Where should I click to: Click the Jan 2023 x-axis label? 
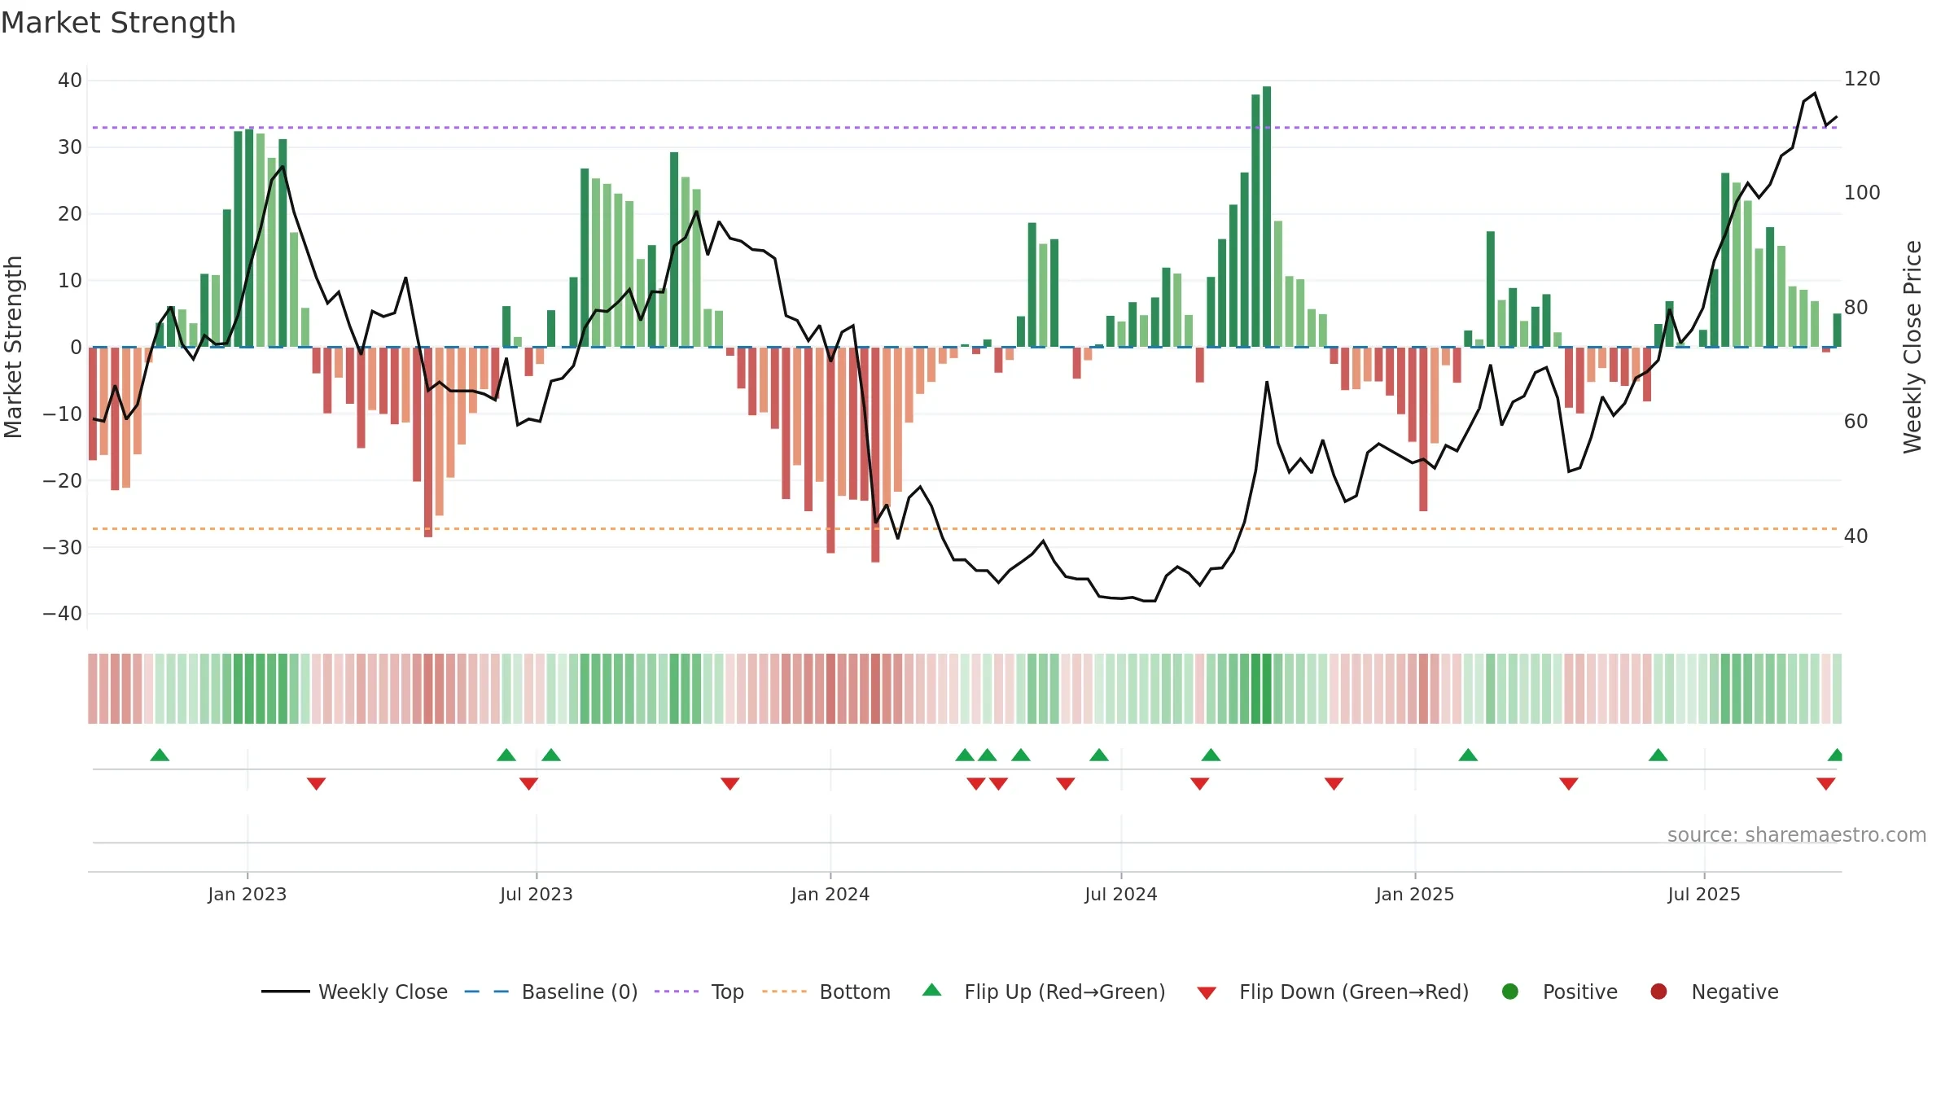tap(248, 894)
